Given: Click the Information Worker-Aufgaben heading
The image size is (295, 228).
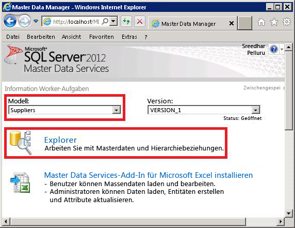Looking at the screenshot, I should [x=47, y=88].
